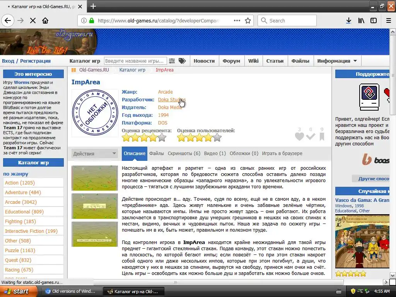The width and height of the screenshot is (396, 297).
Task: Open the Firefox library
Action: coord(361,20)
